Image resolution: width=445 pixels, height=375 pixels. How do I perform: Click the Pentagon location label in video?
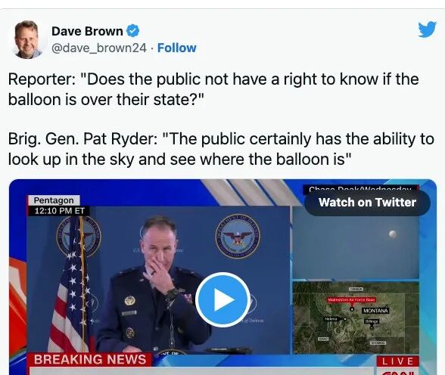point(54,200)
